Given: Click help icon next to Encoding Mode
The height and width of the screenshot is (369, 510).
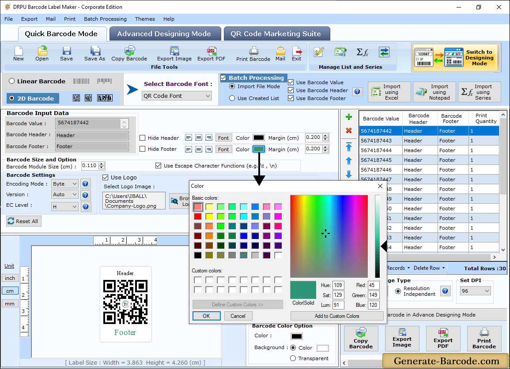Looking at the screenshot, I should [85, 184].
